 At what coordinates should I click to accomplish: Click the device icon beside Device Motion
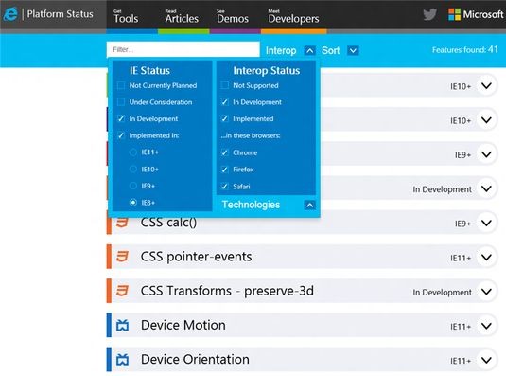(122, 325)
